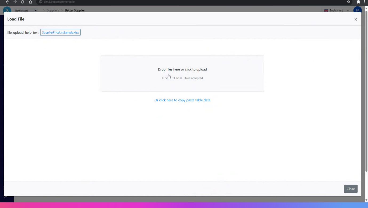Select the Better Supplier breadcrumb item
The image size is (368, 208).
75,10
